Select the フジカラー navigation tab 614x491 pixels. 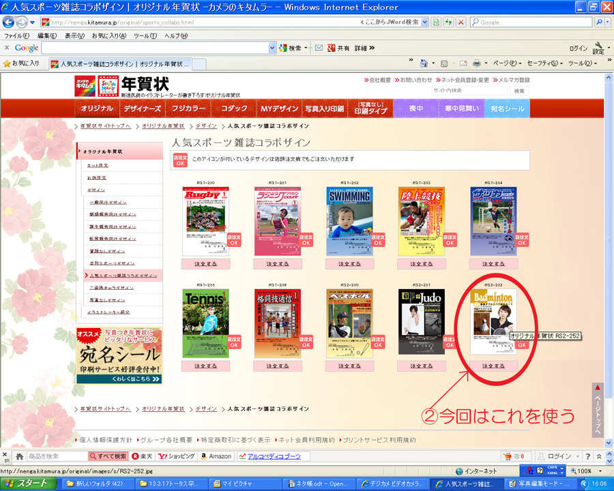[185, 109]
